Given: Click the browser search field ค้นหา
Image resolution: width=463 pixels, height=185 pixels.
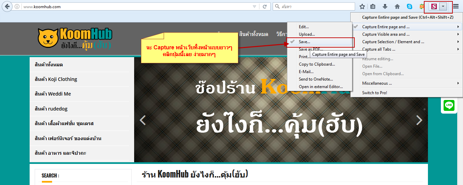Looking at the screenshot, I should click(x=313, y=6).
